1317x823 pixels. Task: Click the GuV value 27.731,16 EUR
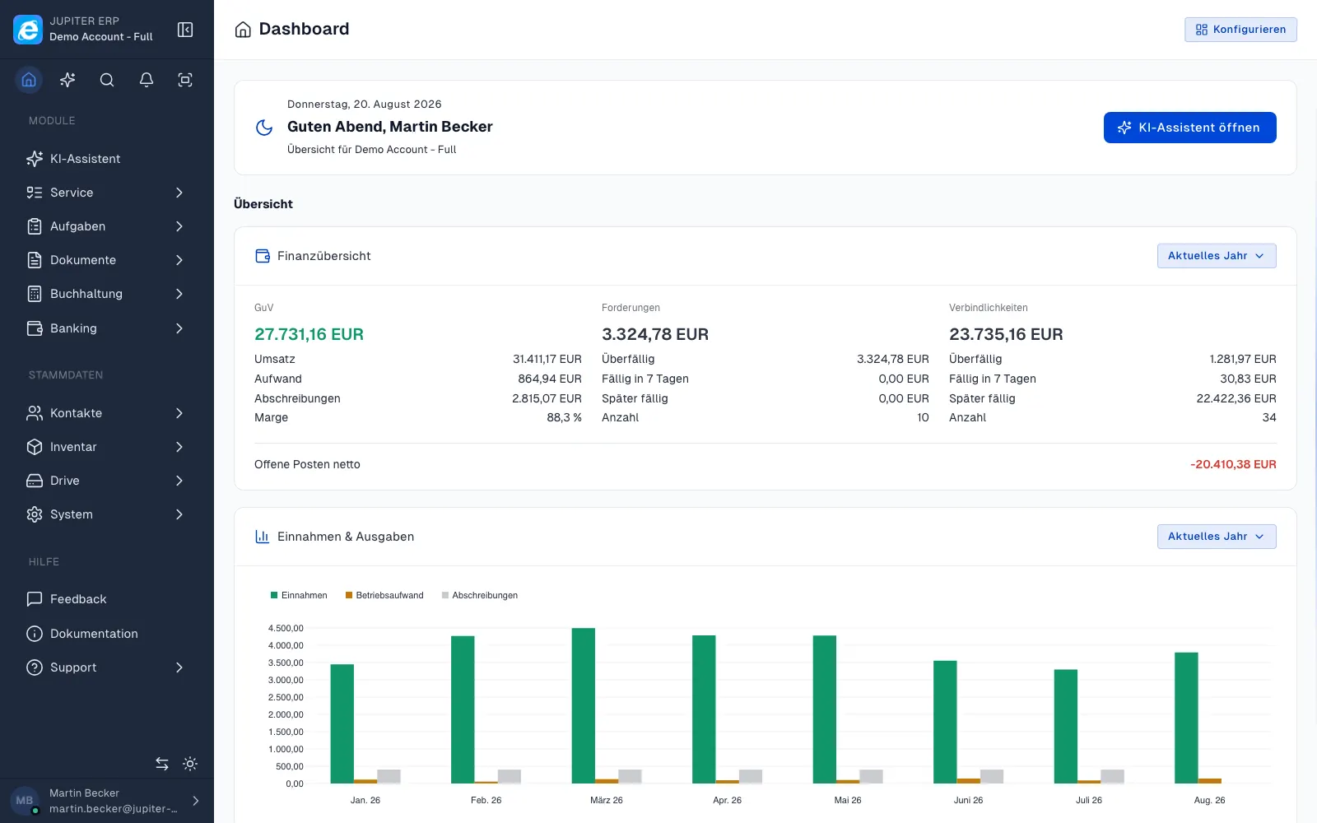click(309, 334)
